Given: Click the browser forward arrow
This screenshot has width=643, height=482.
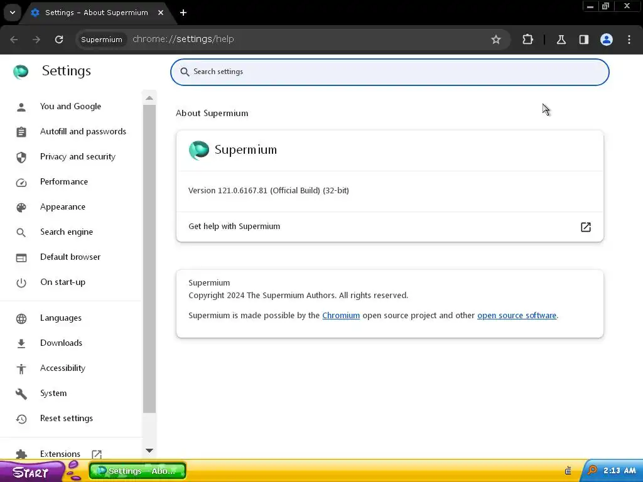Looking at the screenshot, I should click(36, 40).
